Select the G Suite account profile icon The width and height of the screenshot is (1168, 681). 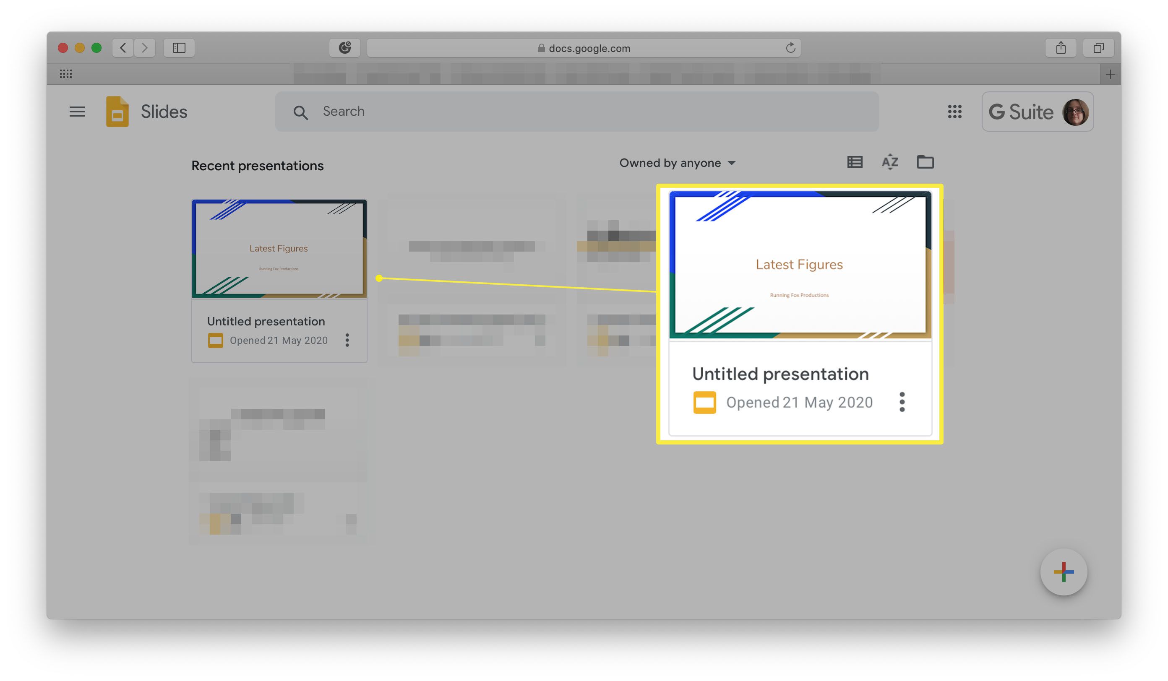tap(1077, 111)
